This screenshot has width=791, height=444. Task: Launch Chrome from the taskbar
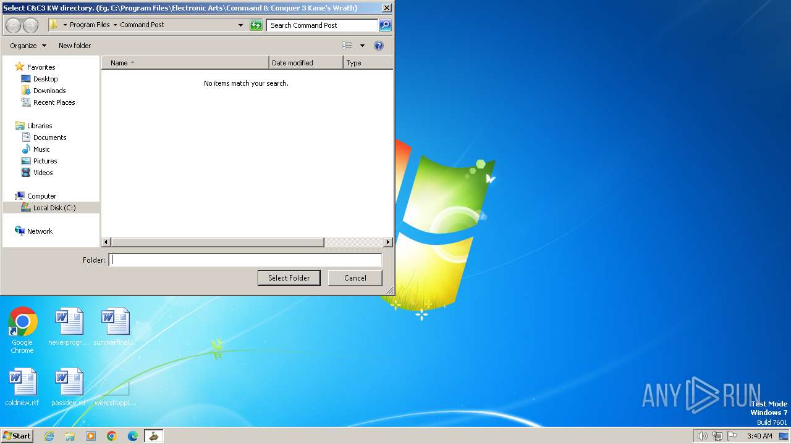coord(112,436)
